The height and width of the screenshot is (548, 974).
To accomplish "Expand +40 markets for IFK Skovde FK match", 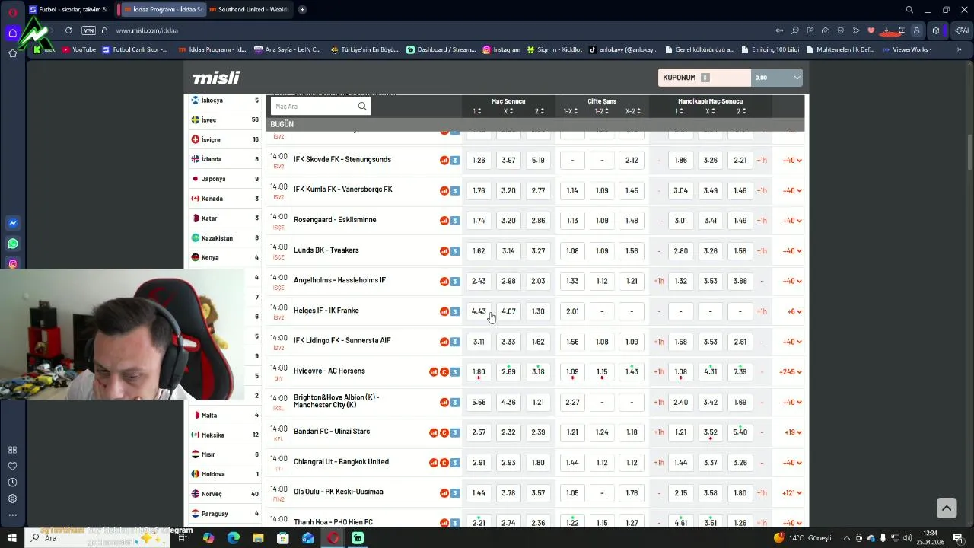I will click(792, 161).
